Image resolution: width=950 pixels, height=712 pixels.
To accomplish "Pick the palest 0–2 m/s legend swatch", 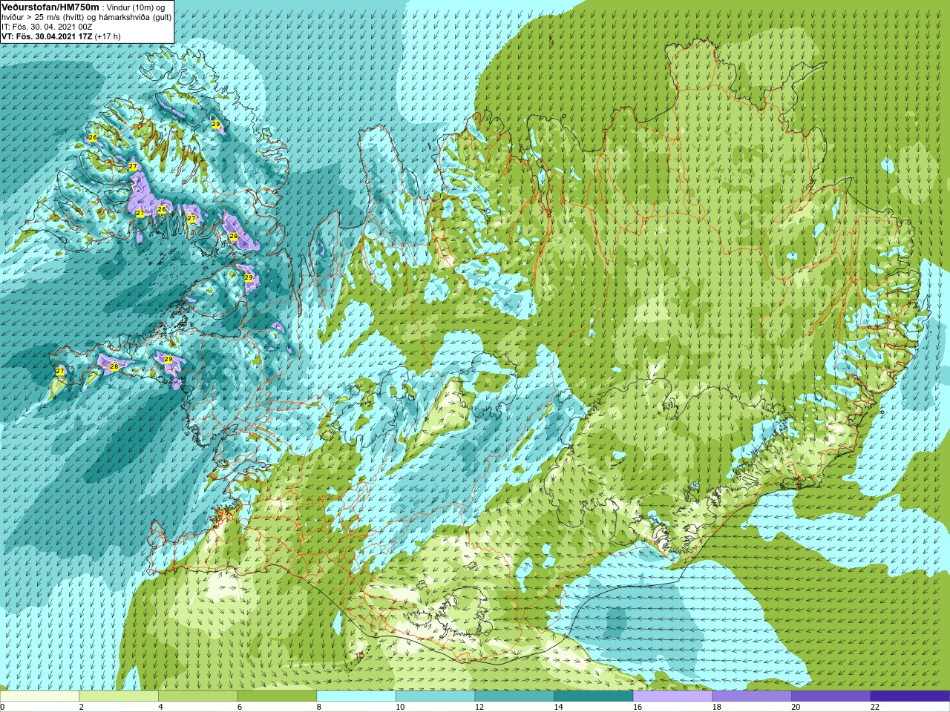I will [39, 696].
